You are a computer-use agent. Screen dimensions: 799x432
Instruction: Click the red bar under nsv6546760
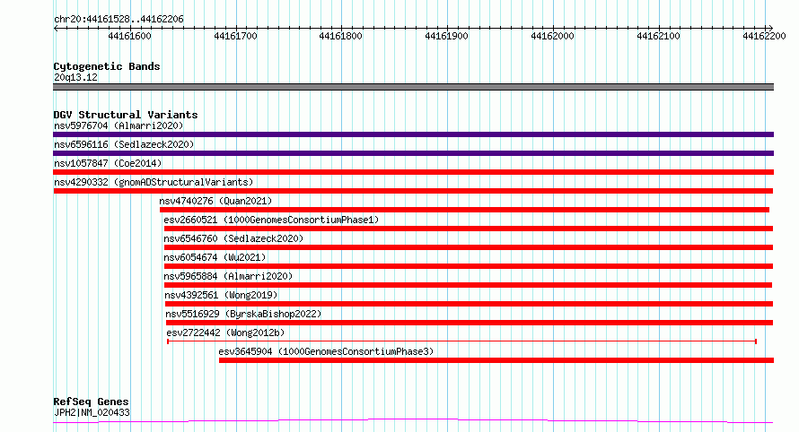469,247
